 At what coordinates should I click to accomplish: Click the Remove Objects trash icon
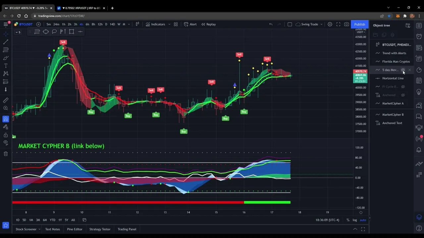[6, 154]
